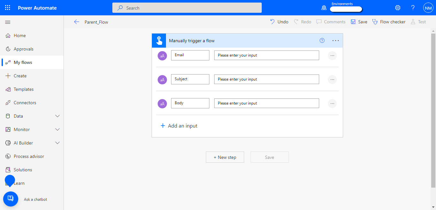The width and height of the screenshot is (436, 210).
Task: Open the Comments pane
Action: (x=331, y=22)
